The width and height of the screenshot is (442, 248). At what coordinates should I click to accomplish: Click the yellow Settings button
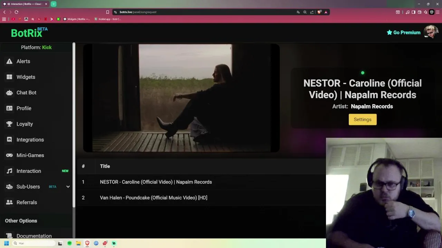point(363,120)
